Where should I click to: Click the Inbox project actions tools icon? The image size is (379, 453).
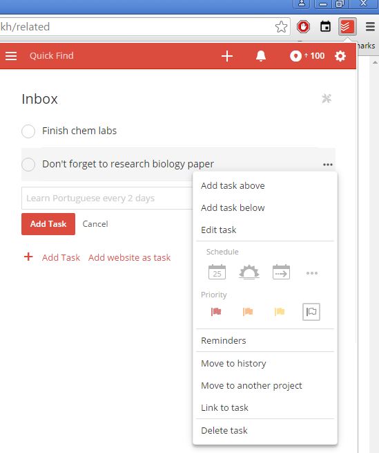(x=327, y=98)
